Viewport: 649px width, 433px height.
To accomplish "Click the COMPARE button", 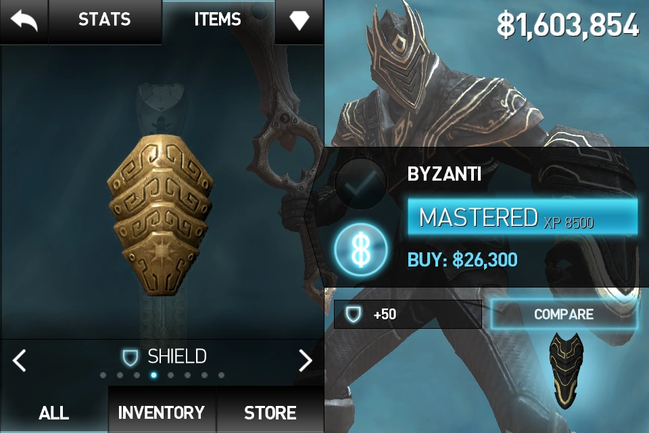I will [x=564, y=314].
